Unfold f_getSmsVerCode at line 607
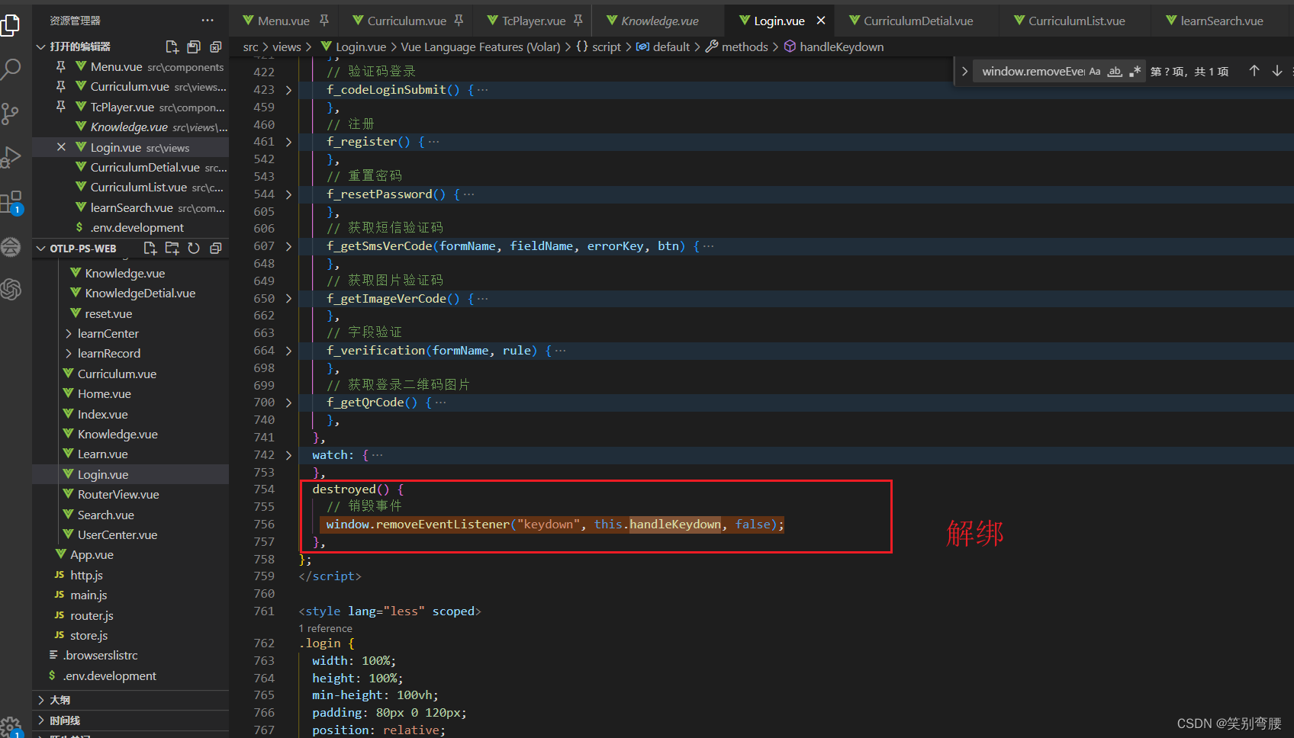 pyautogui.click(x=288, y=246)
